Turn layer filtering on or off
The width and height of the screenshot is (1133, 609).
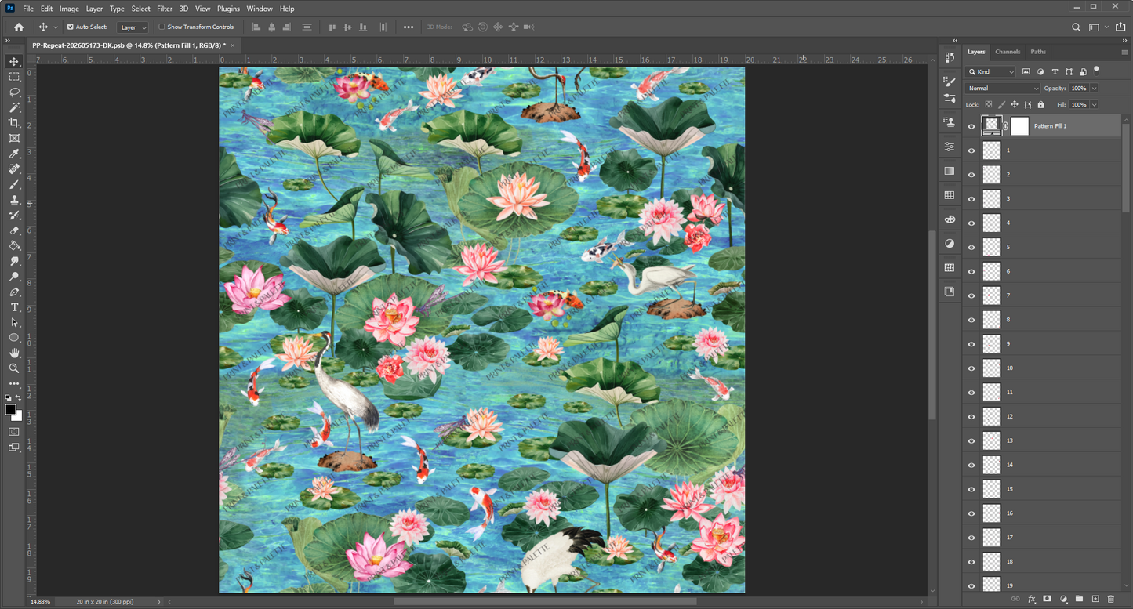[1097, 70]
